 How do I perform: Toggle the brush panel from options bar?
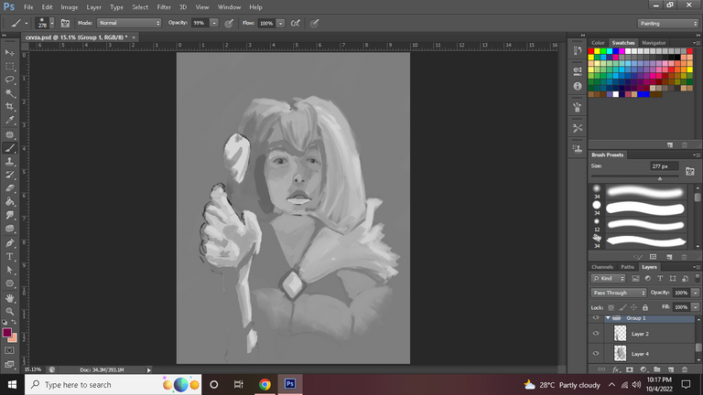pyautogui.click(x=65, y=23)
